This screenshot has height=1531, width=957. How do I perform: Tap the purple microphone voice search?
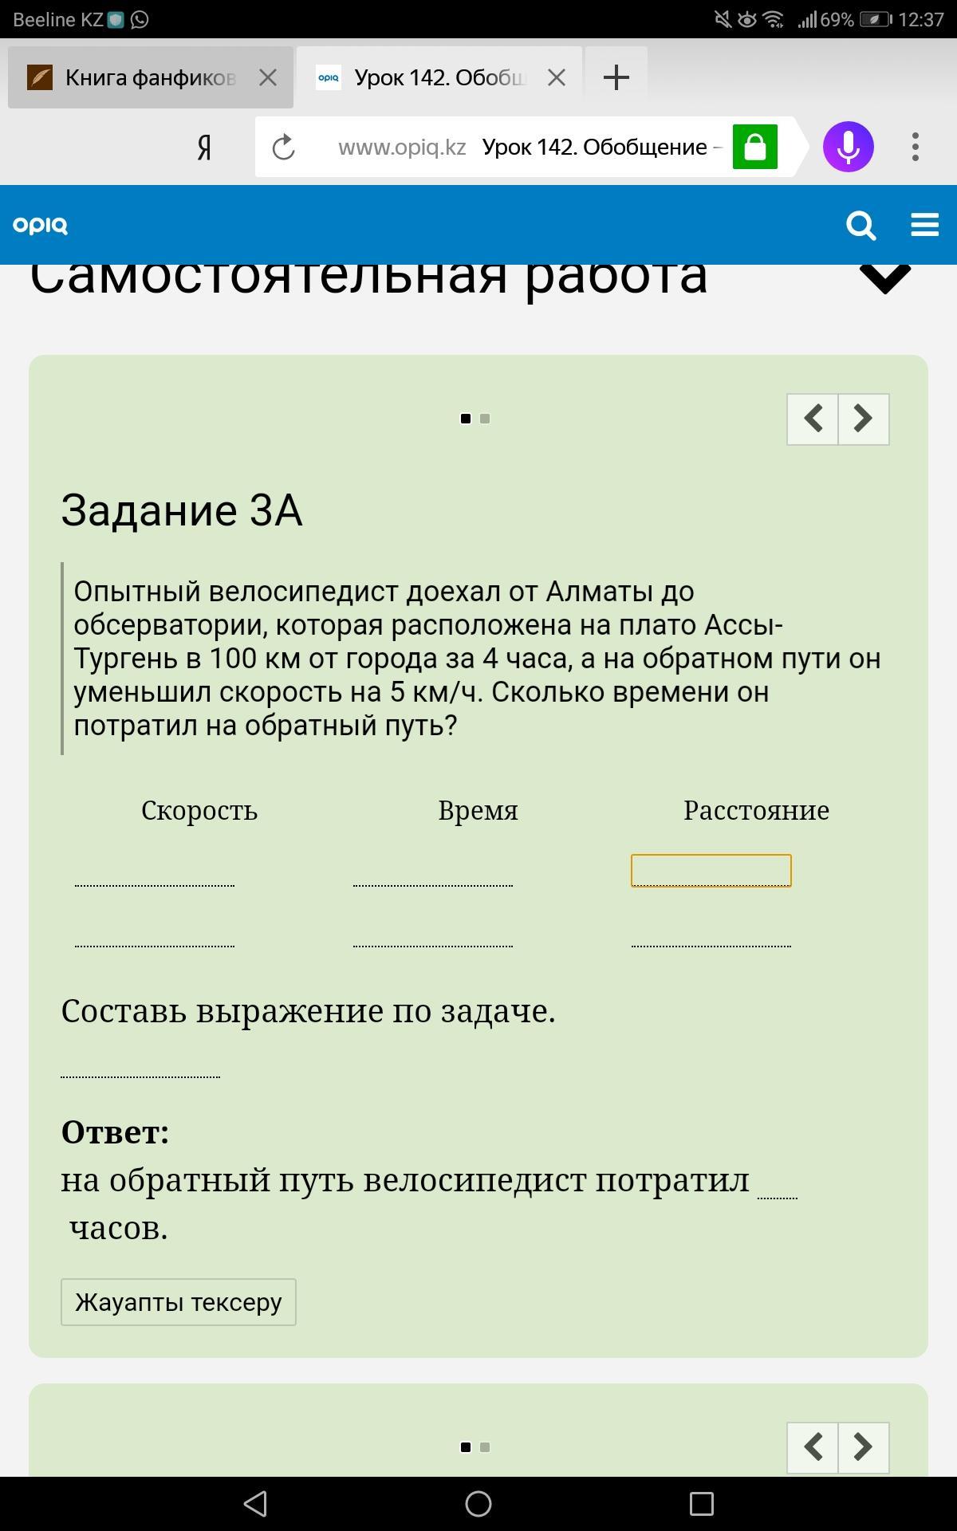[849, 147]
